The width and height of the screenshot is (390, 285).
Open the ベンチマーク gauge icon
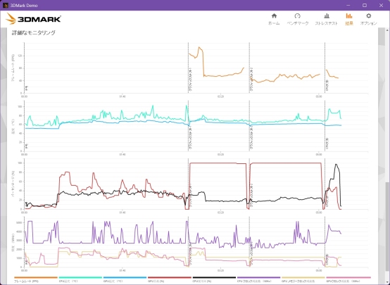298,16
